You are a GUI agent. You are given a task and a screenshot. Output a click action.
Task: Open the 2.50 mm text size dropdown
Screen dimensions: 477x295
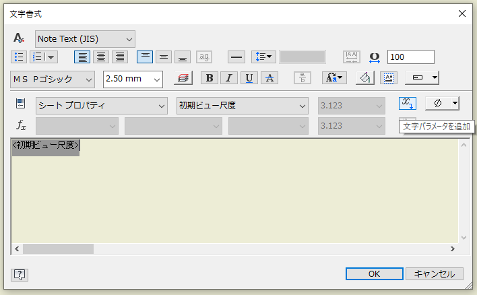[133, 79]
